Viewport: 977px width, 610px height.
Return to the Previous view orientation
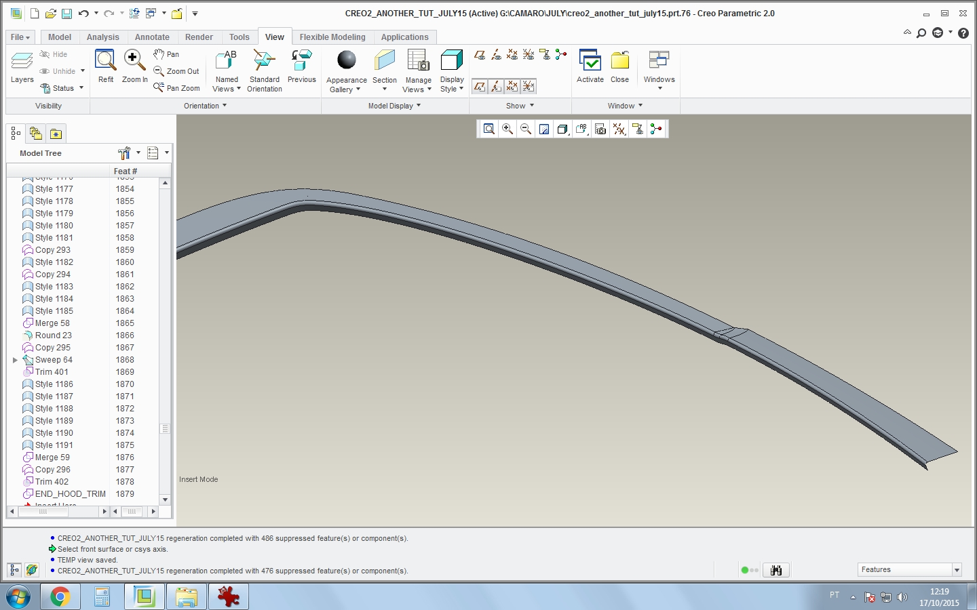301,66
